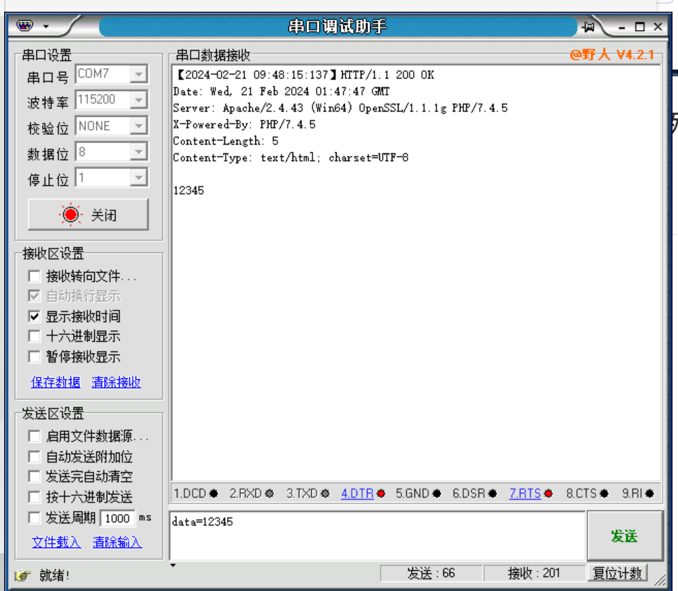The height and width of the screenshot is (591, 678).
Task: Enable 十六进制显示 checkbox
Action: 34,336
